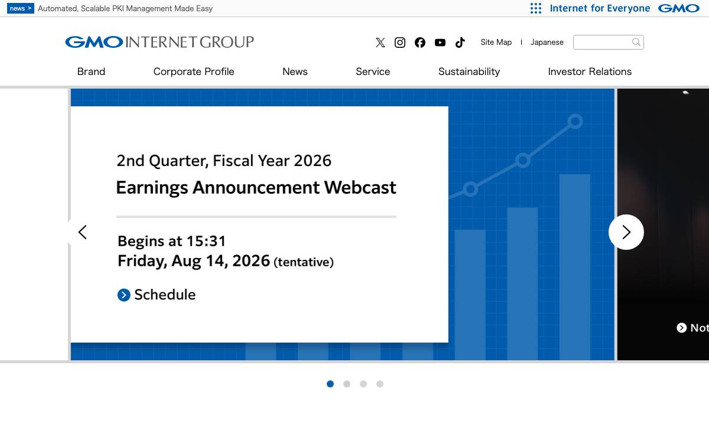Select the first carousel indicator dot
Screen dimensions: 709x443
[330, 384]
